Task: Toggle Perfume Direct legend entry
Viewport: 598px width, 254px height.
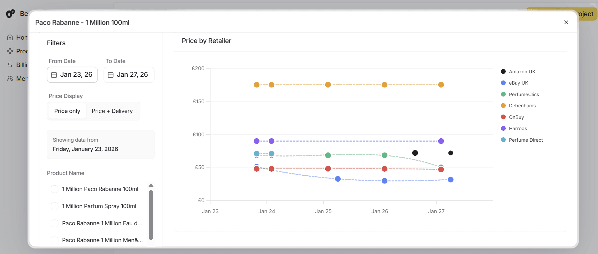Action: click(522, 140)
